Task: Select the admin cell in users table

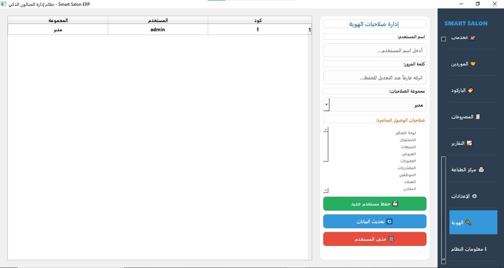Action: pos(158,29)
